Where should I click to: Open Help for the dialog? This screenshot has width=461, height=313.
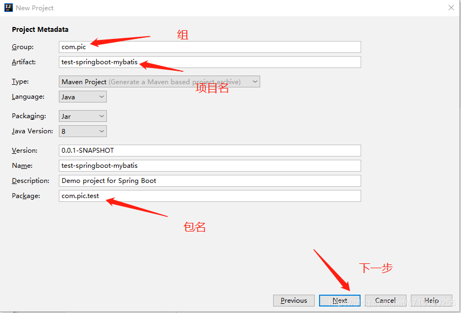431,301
